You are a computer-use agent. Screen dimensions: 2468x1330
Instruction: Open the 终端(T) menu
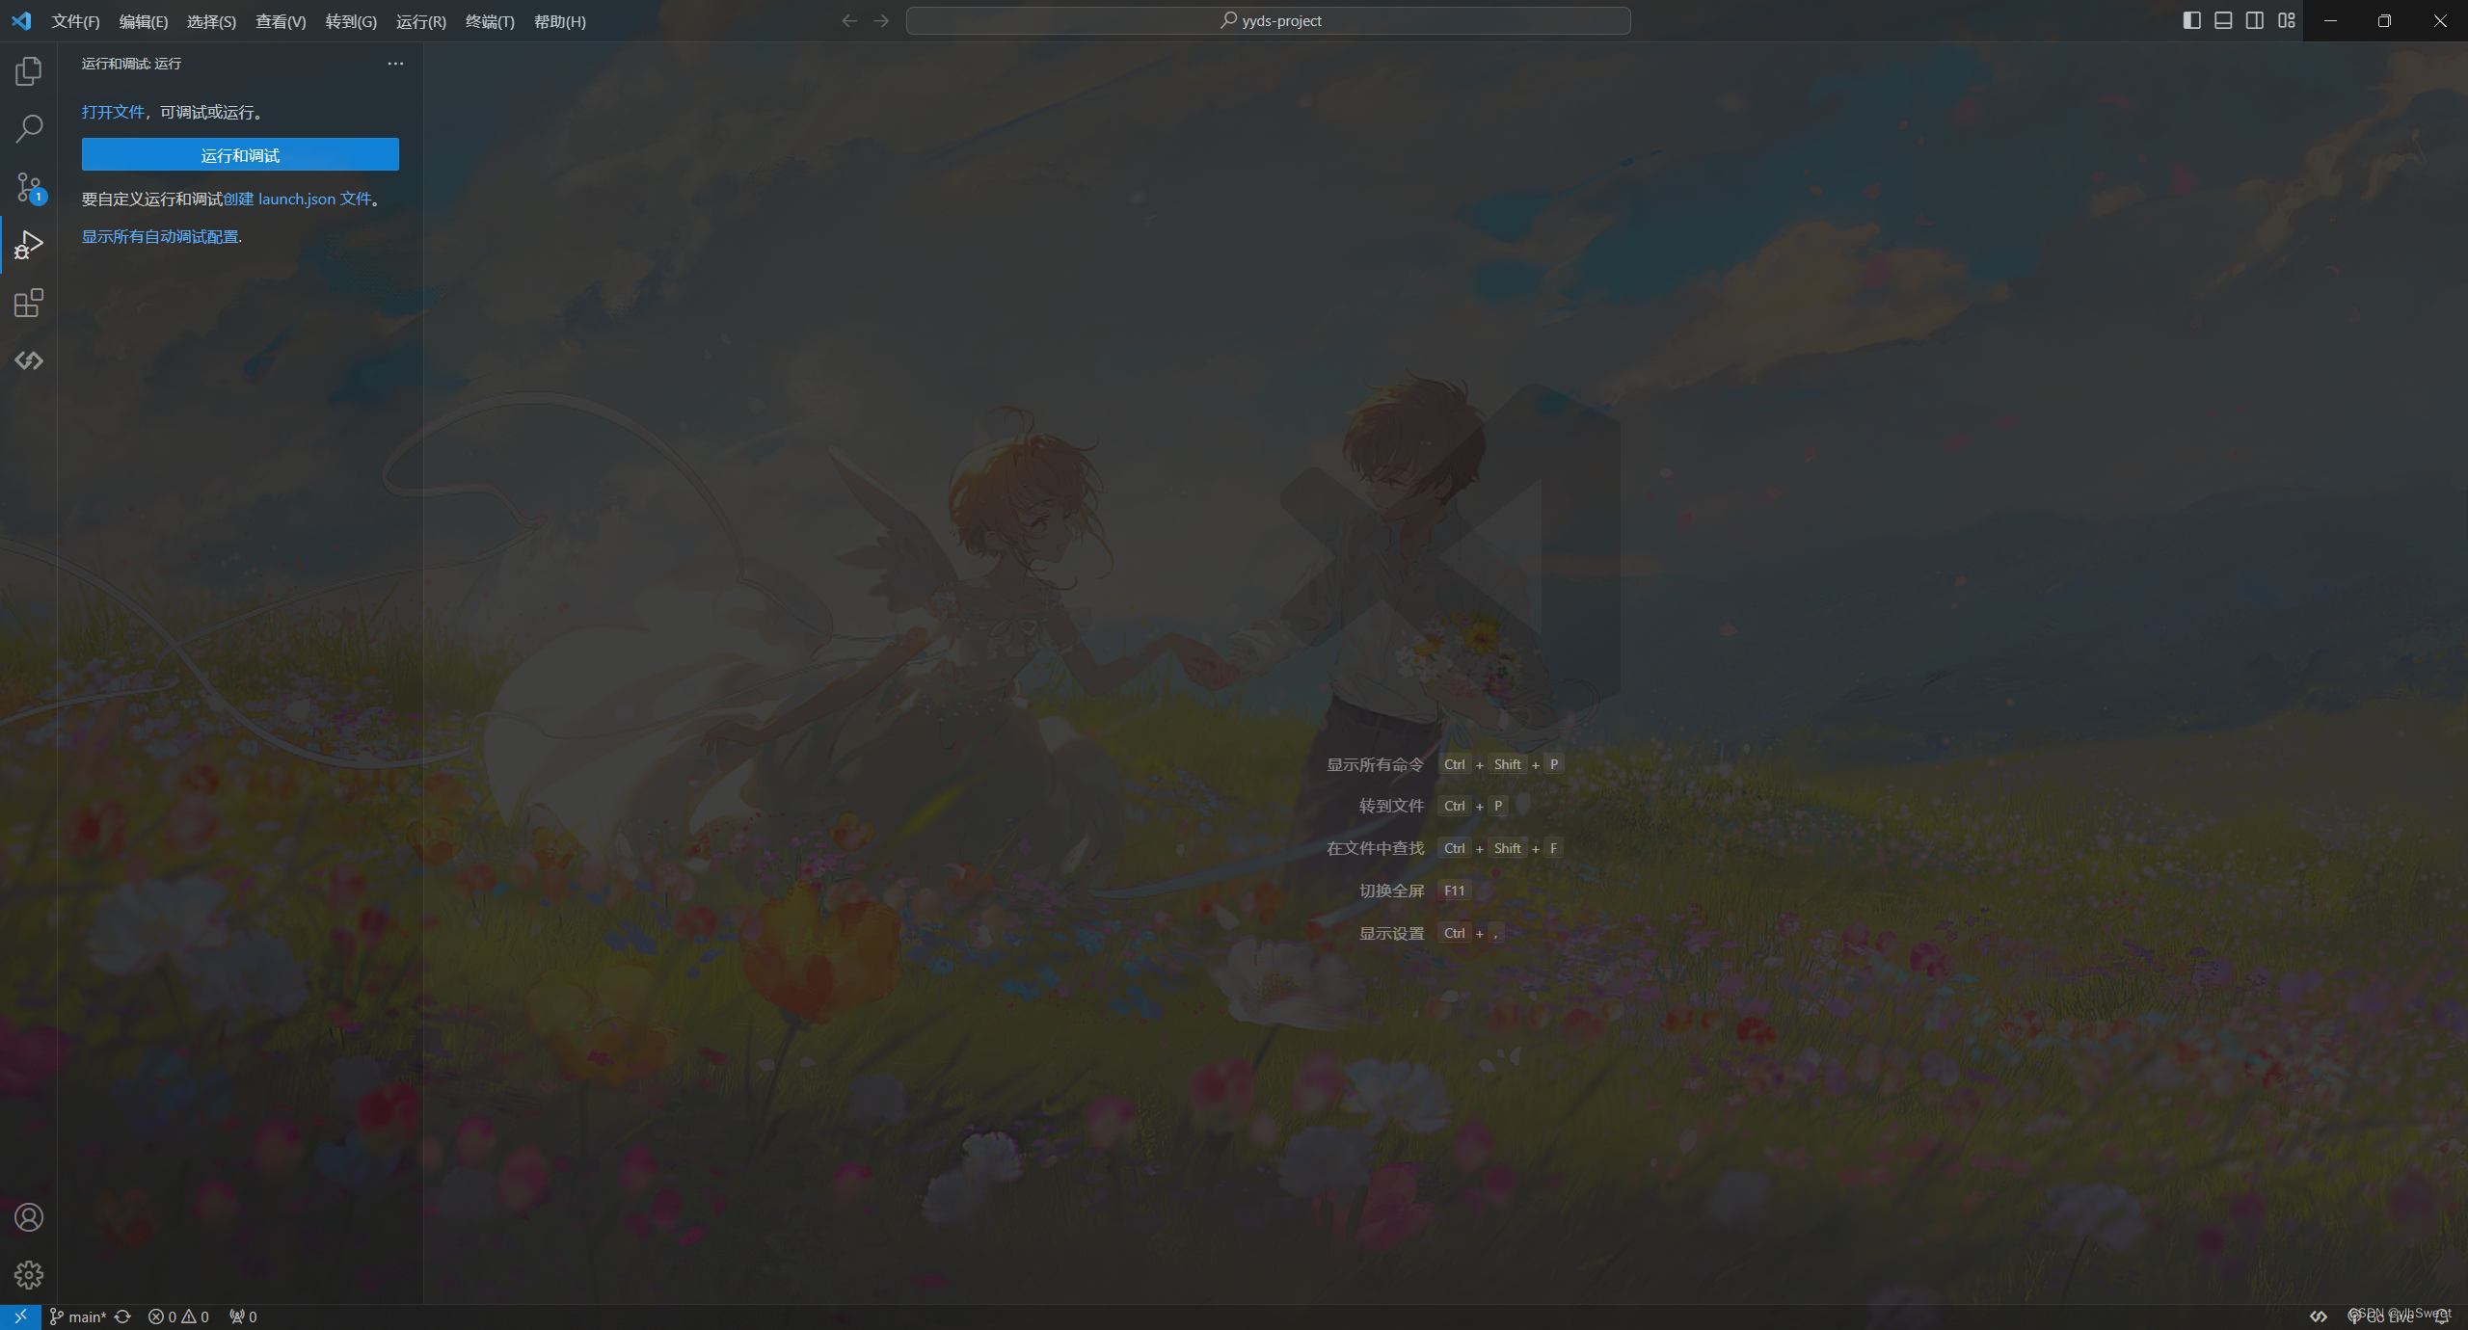pyautogui.click(x=490, y=21)
